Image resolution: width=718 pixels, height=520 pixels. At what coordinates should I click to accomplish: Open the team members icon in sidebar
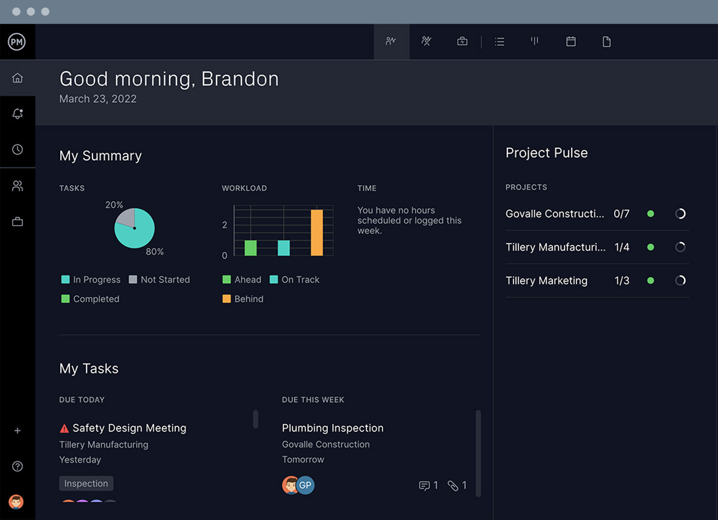[17, 186]
